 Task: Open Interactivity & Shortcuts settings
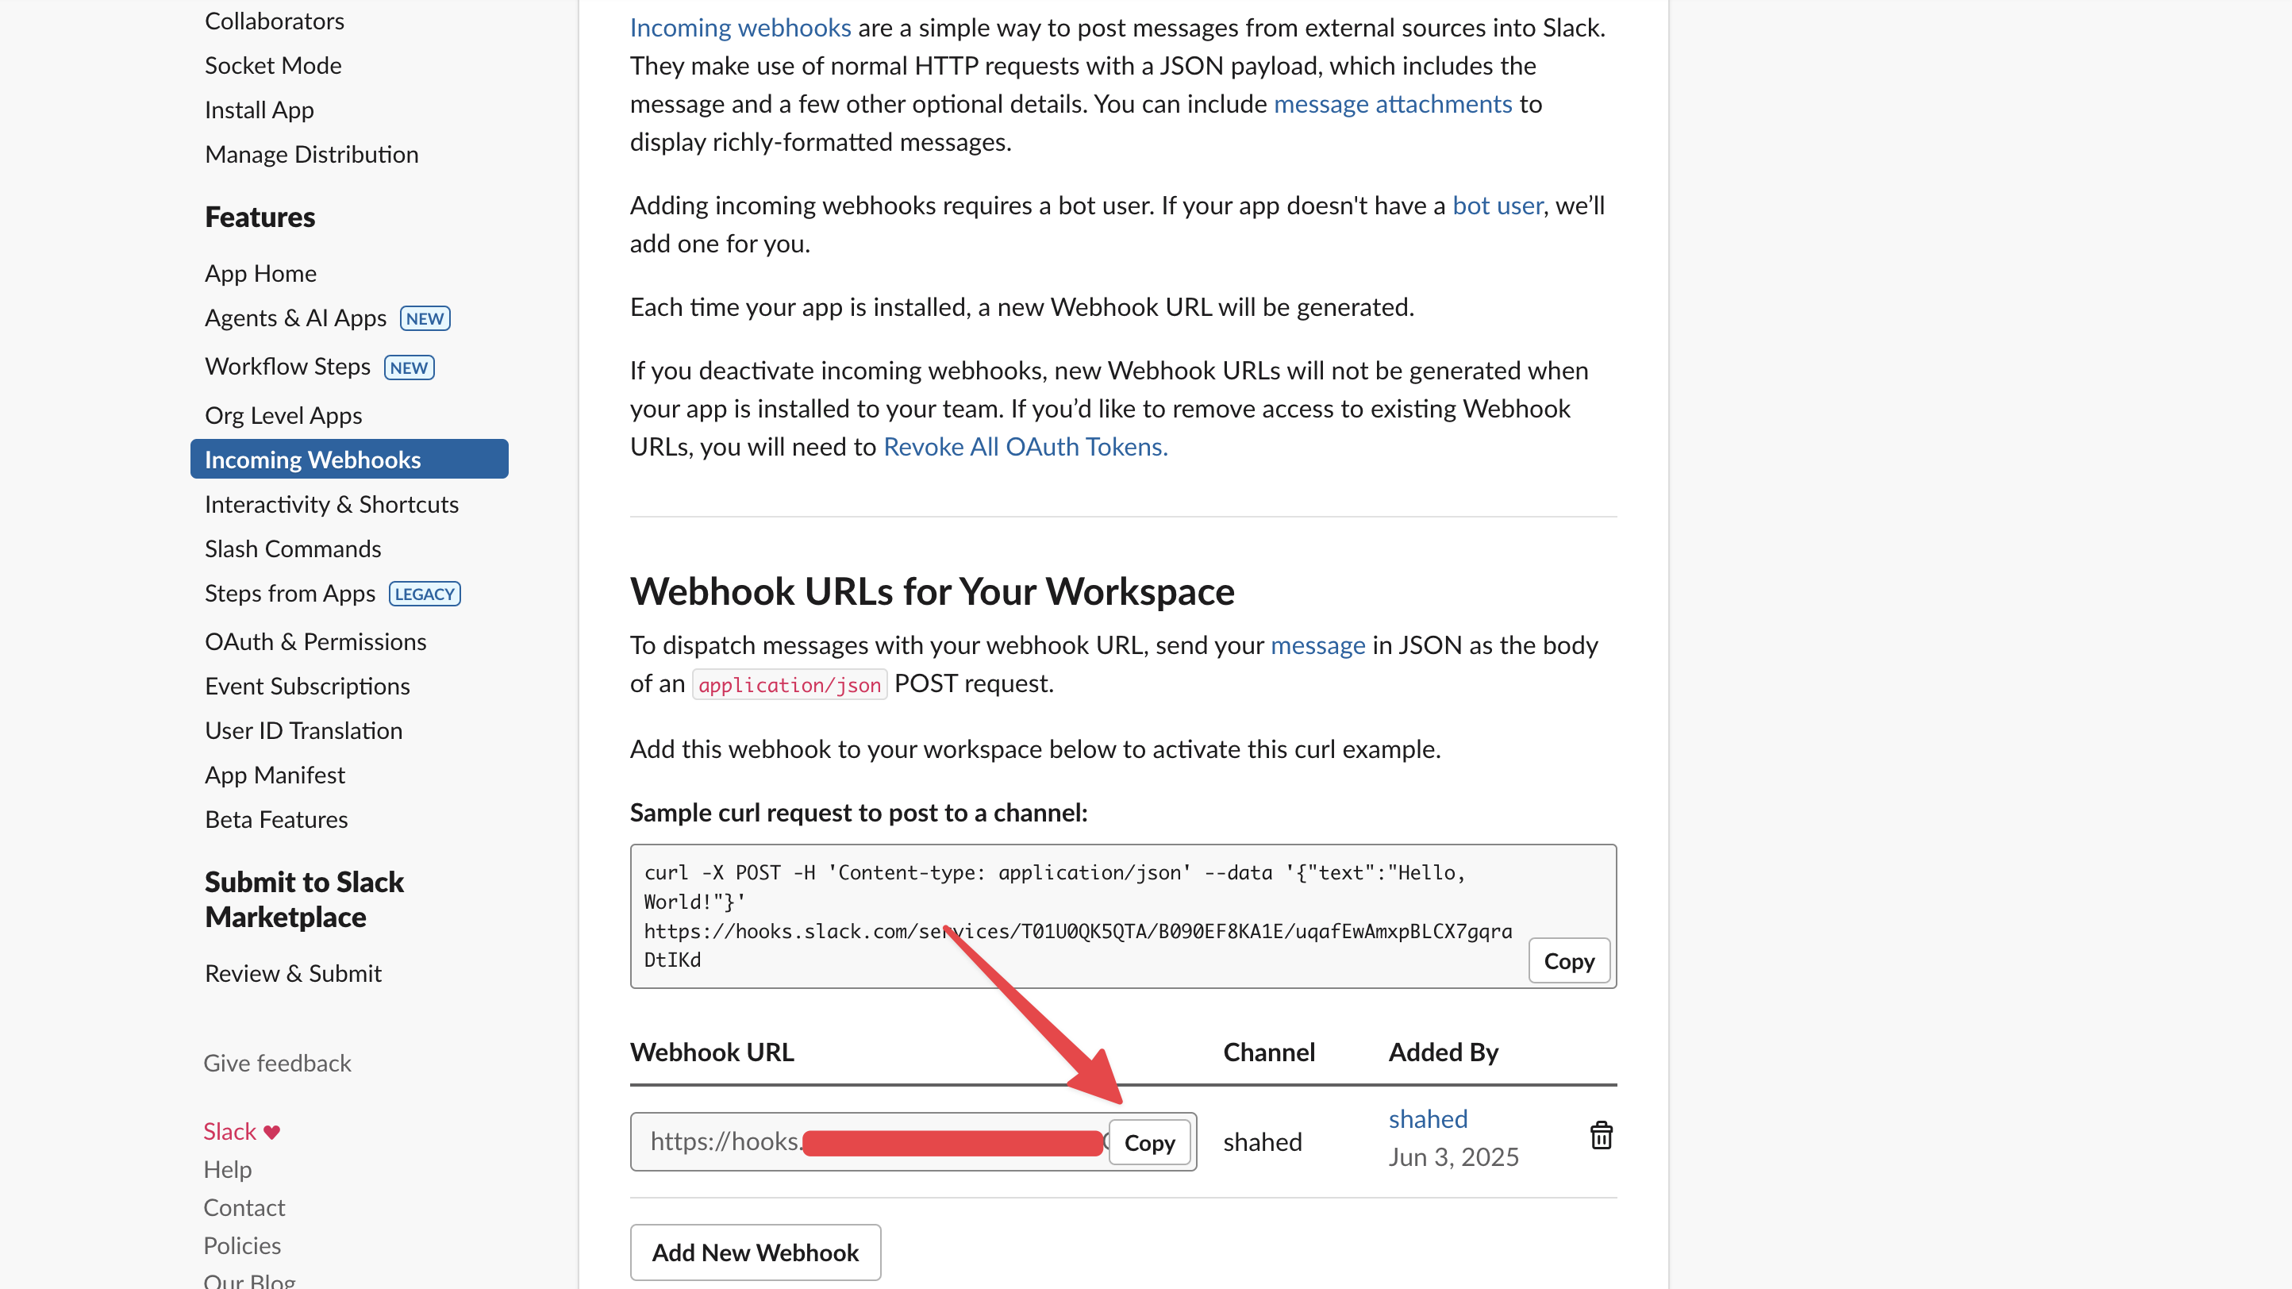click(x=331, y=503)
